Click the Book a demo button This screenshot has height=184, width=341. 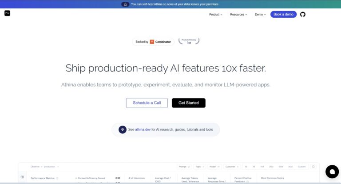pyautogui.click(x=283, y=14)
